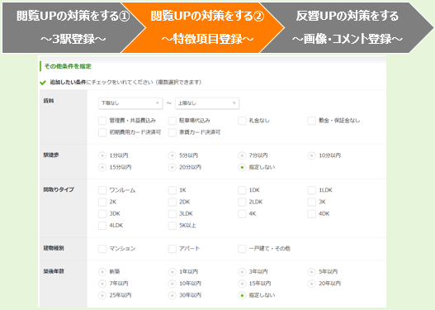
Task: Choose 20年以内 building age option
Action: click(x=311, y=284)
